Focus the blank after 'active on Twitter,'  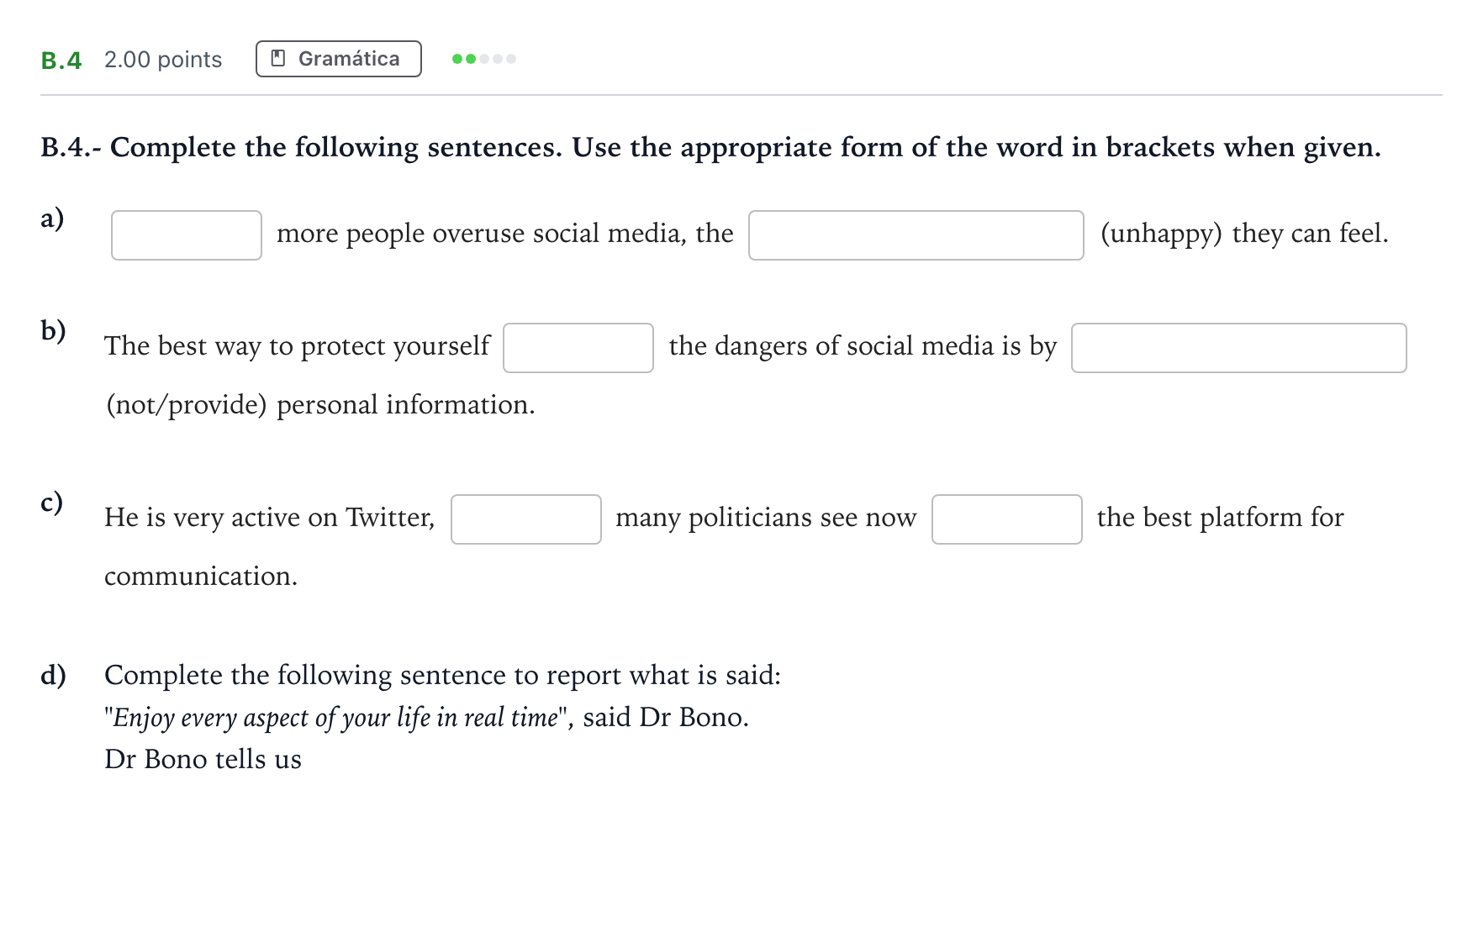point(526,519)
